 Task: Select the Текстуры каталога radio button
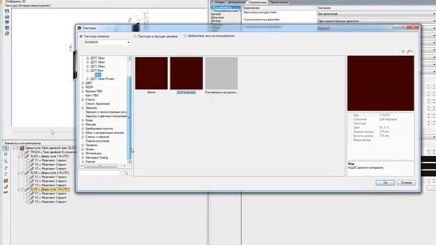pyautogui.click(x=81, y=36)
